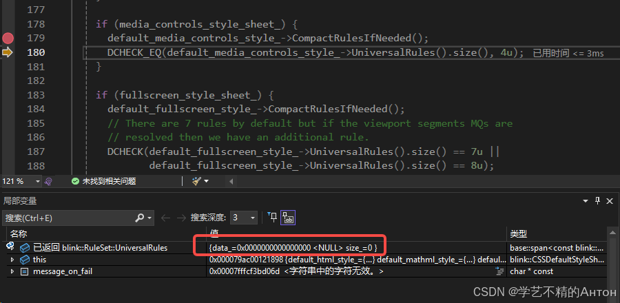The width and height of the screenshot is (620, 303).
Task: Click the variable icon beside message_on_fail
Action: (x=25, y=271)
